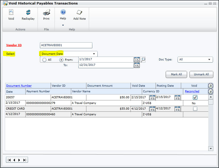Click the Redisplay icon

point(28,12)
